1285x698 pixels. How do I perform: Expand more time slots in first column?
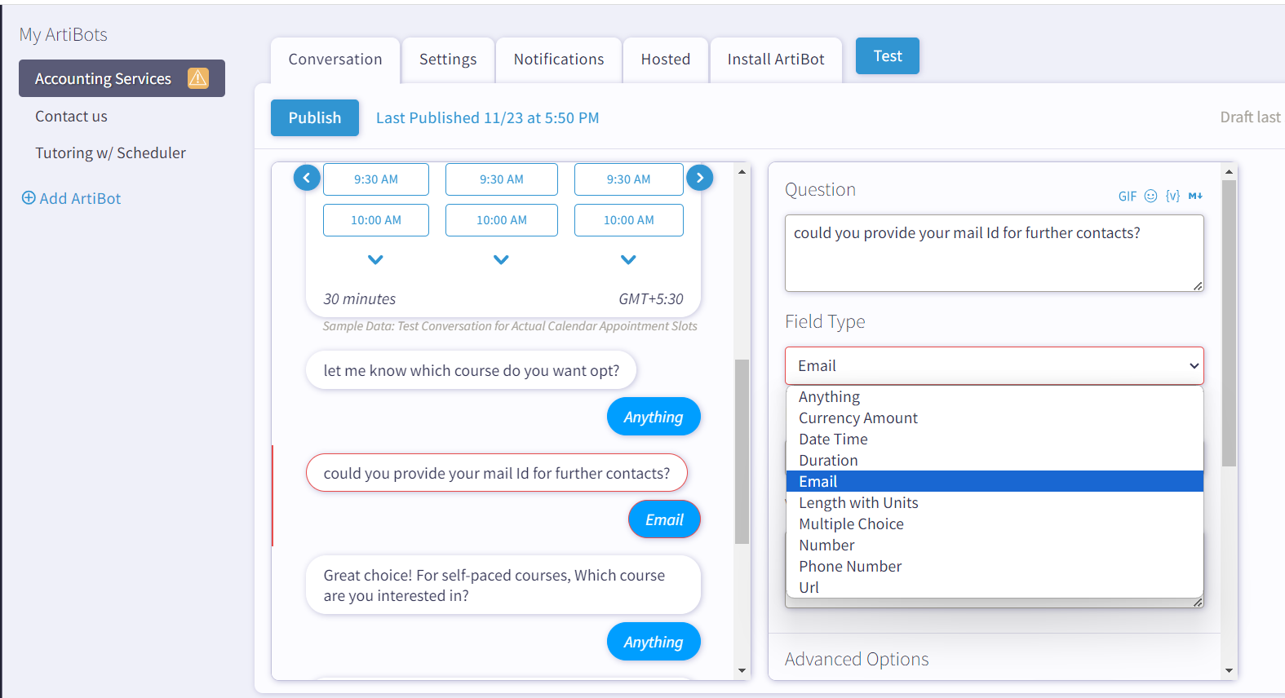click(375, 260)
